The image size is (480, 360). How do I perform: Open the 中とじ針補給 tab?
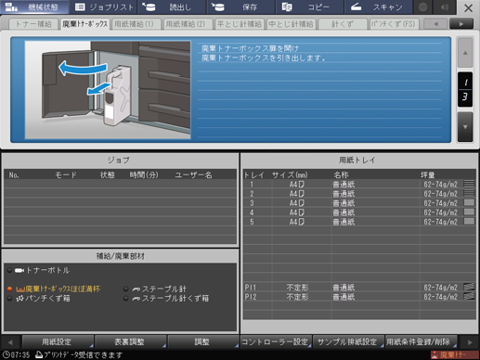coord(291,24)
